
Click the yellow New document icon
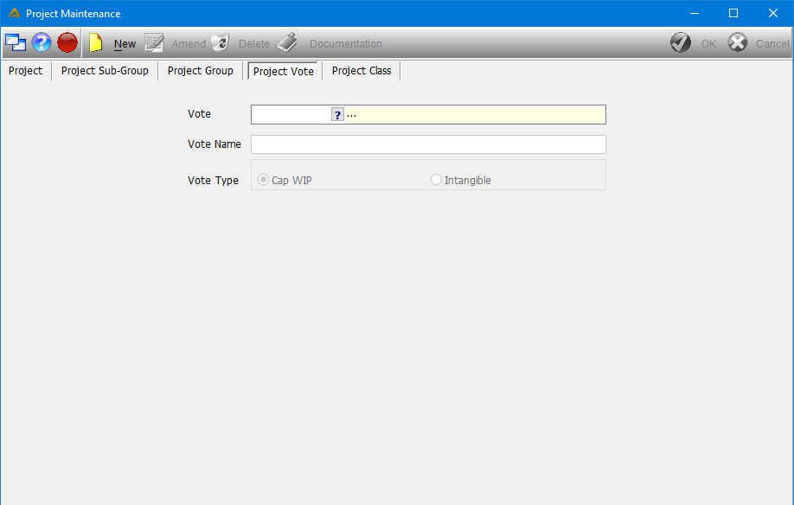click(96, 43)
